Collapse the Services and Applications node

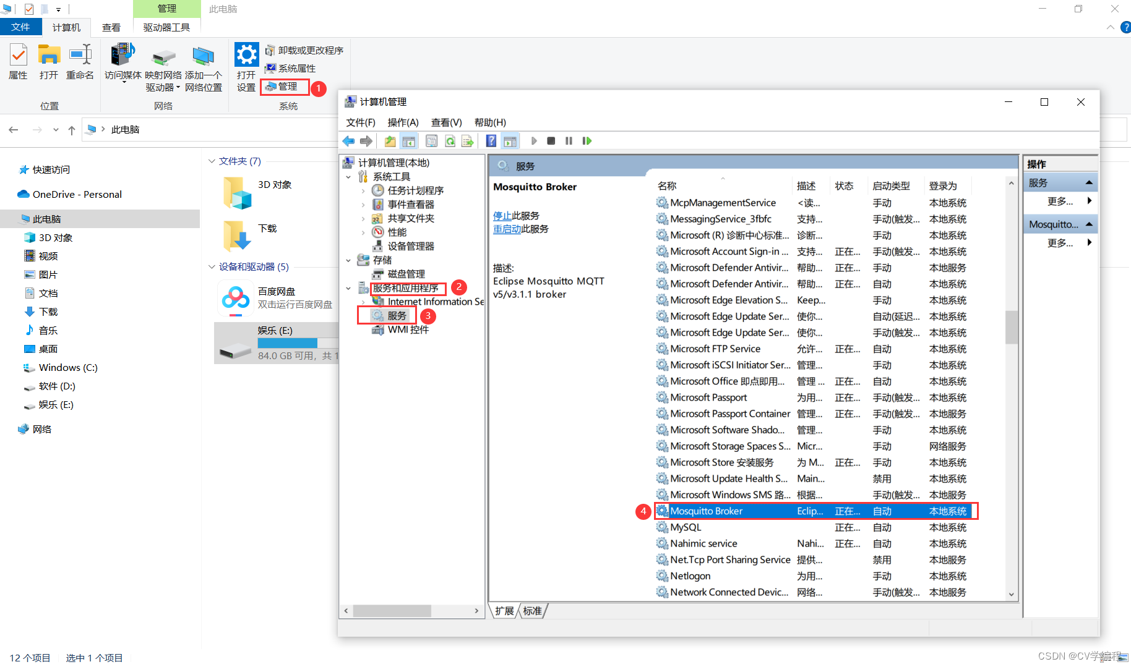point(348,288)
